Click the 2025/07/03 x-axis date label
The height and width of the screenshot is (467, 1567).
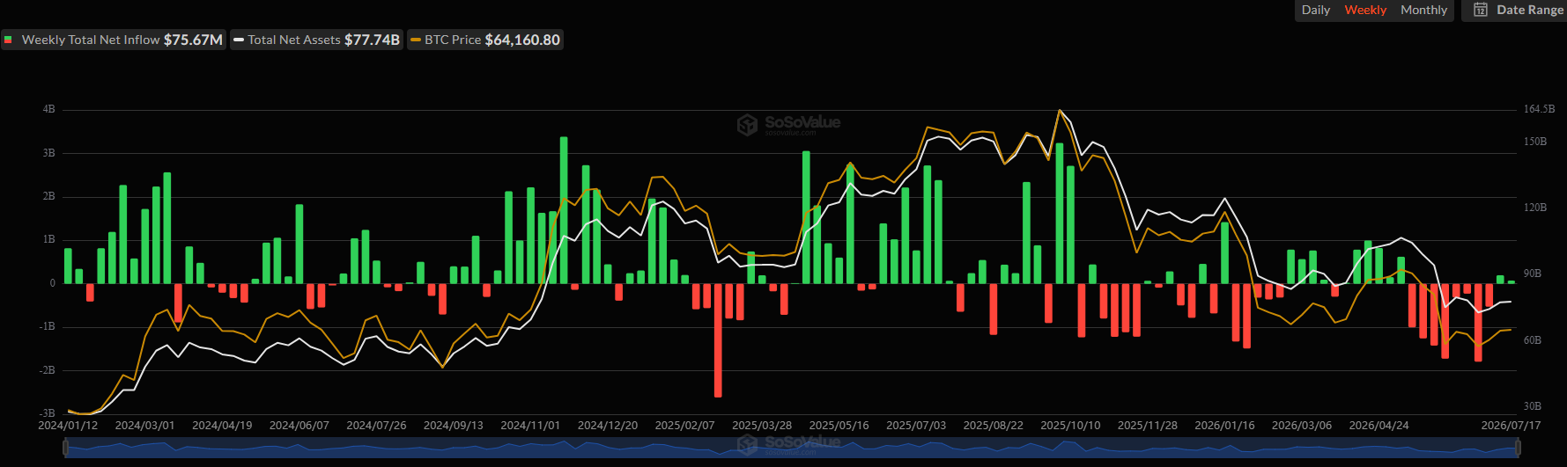(916, 426)
